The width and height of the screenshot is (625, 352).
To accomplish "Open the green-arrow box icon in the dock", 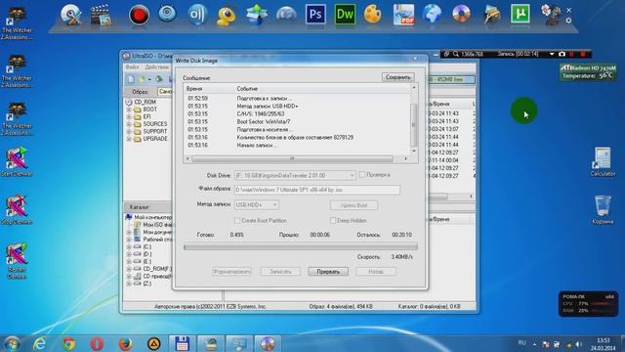I will pos(256,15).
